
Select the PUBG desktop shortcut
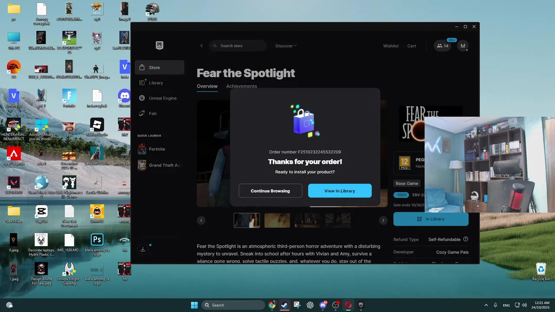[152, 12]
